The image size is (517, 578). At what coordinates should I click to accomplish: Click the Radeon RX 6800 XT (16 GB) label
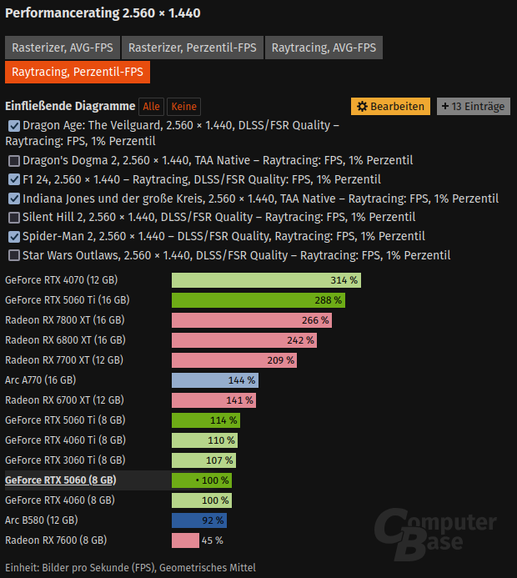tap(65, 339)
